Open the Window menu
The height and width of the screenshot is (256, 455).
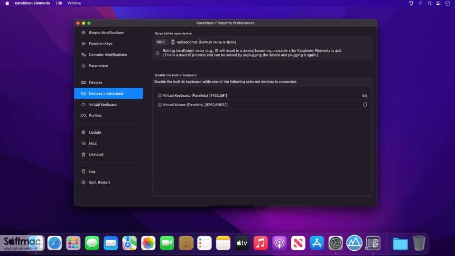pyautogui.click(x=74, y=3)
